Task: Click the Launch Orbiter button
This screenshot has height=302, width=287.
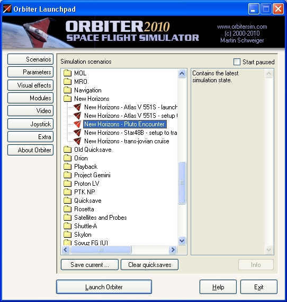Action: [x=104, y=287]
